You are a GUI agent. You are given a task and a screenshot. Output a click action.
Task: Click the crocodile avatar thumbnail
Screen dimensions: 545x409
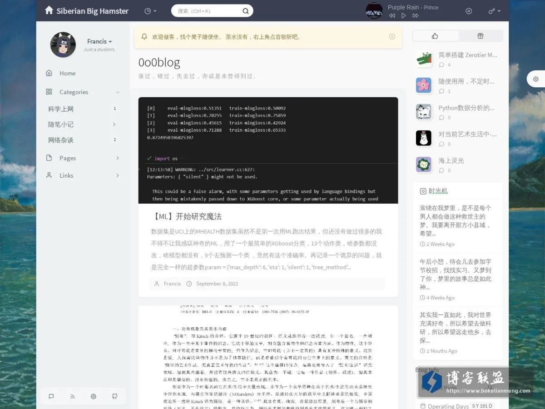click(x=424, y=59)
